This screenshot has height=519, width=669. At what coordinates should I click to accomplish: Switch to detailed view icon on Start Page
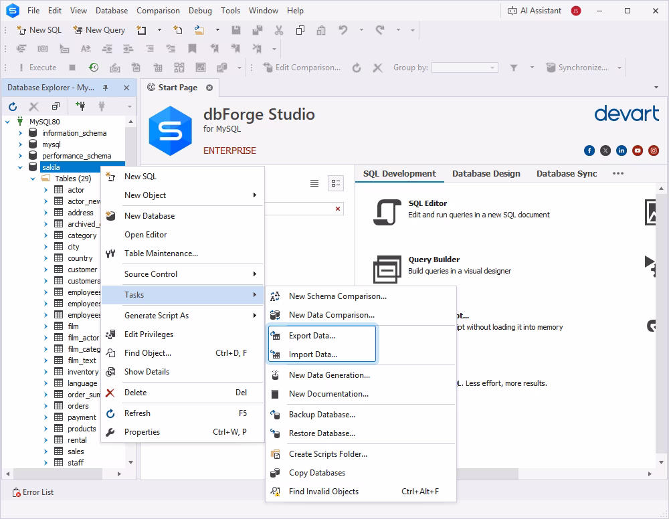[x=336, y=183]
